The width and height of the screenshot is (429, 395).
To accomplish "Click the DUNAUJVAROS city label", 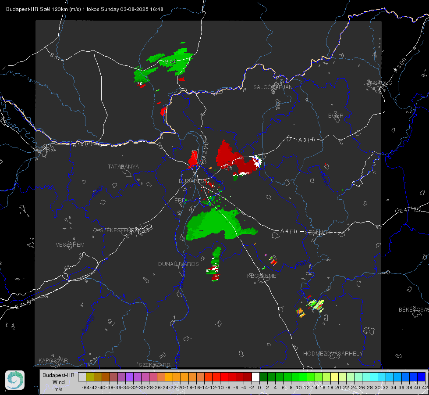I will pyautogui.click(x=178, y=264).
